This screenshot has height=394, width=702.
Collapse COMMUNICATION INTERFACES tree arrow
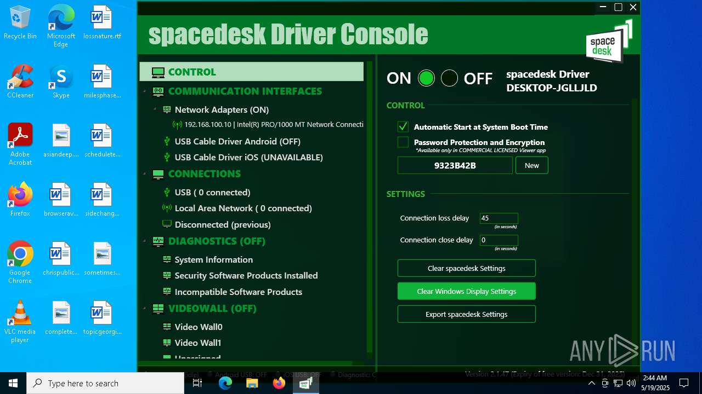point(145,91)
